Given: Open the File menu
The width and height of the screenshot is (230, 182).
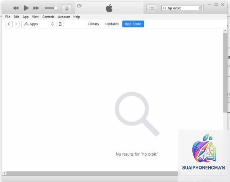Looking at the screenshot, I should [x=8, y=17].
